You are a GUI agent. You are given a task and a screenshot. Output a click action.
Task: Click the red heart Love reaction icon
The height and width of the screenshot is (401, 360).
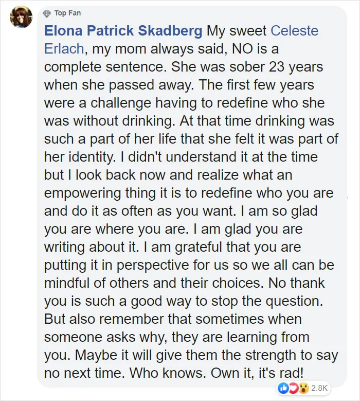click(x=293, y=388)
